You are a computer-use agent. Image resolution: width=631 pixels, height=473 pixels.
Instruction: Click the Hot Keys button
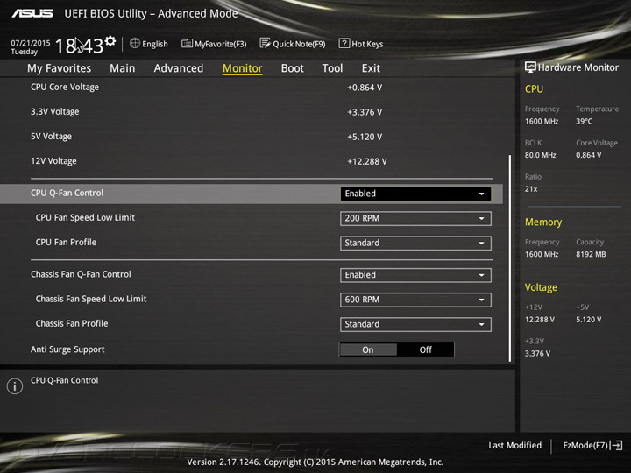pos(361,44)
